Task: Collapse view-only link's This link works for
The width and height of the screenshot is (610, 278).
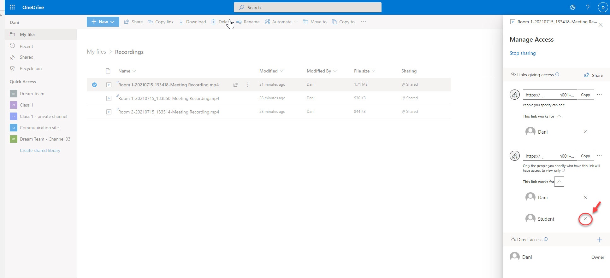Action: [x=559, y=182]
